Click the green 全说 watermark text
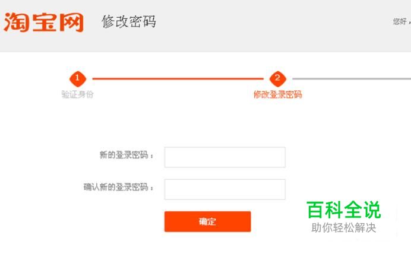Screen dimensions: 411x254 pyautogui.click(x=362, y=210)
